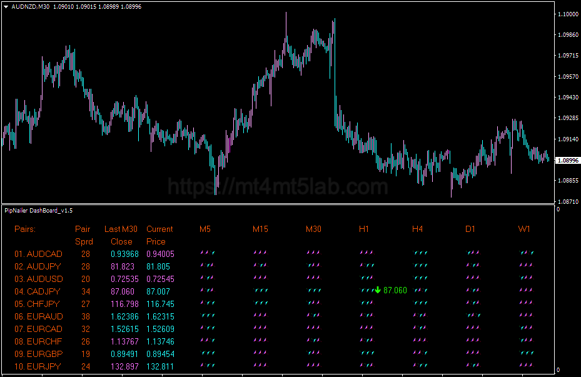Click the Pair Sprd column header
Viewport: 581px width, 377px height.
point(84,235)
